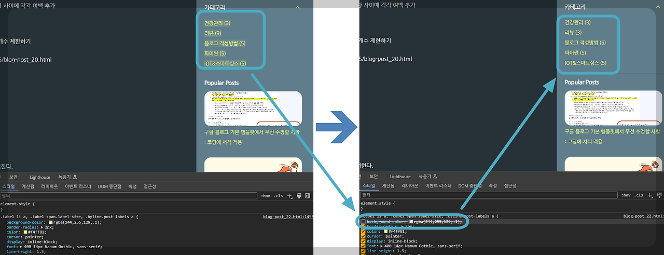Switch to 접근성 tab in right screenshot
Viewport: 664px width, 255px height.
coord(511,186)
